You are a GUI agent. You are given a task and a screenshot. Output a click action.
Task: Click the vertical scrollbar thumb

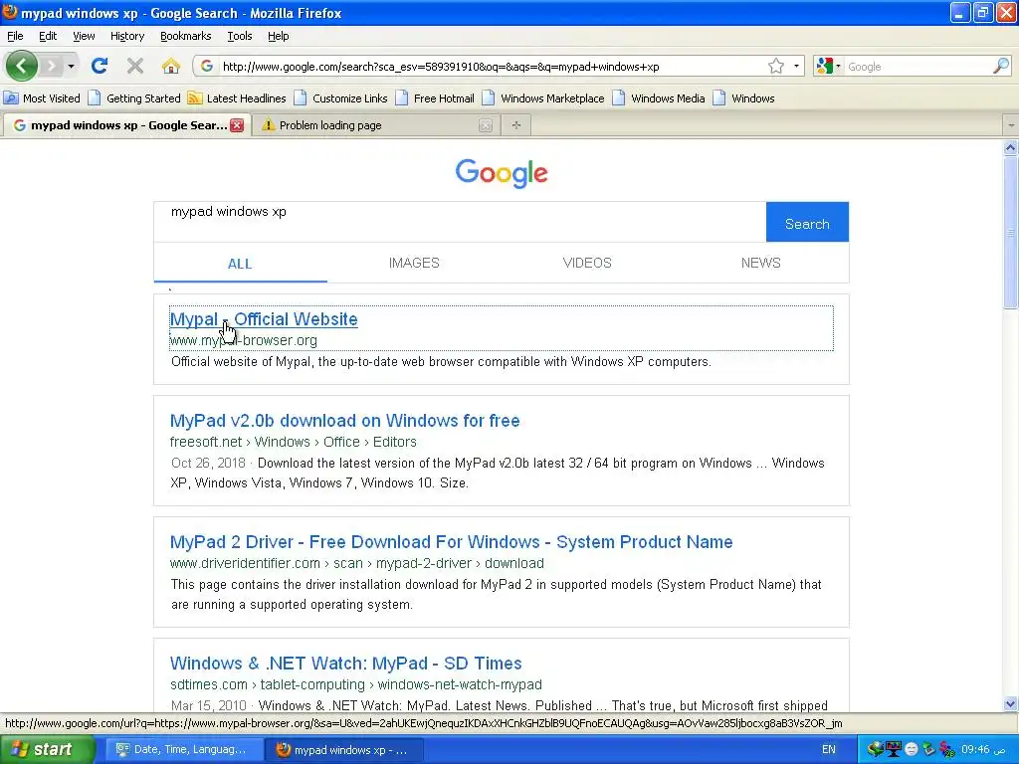coord(1011,232)
